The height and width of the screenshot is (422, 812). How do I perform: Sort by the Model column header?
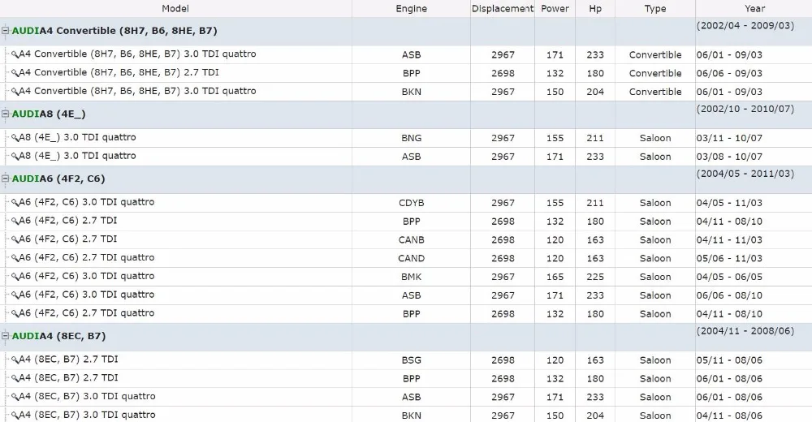175,8
